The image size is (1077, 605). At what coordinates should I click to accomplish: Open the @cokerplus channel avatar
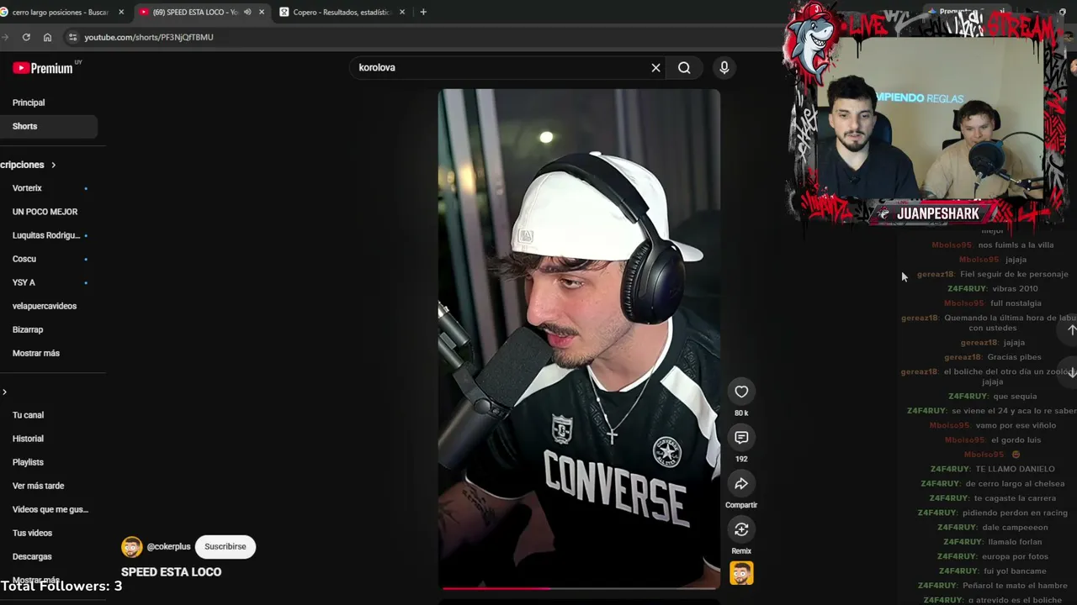(132, 547)
